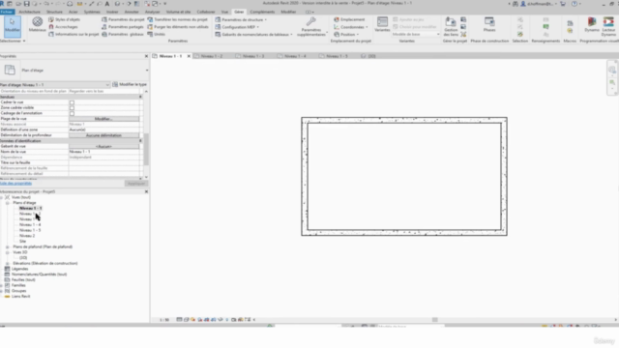Viewport: 619px width, 348px height.
Task: Open Styles d'objets settings
Action: coord(64,19)
